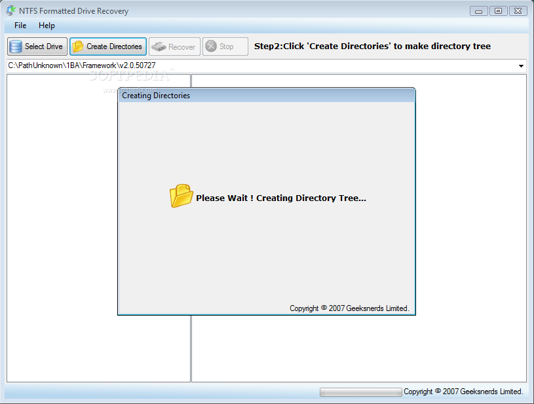Click the path field showing C:\PathUnknown\1BA\Framework
The height and width of the screenshot is (404, 534).
click(x=267, y=65)
